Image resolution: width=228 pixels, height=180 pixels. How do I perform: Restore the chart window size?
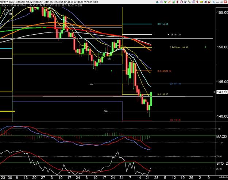(x=221, y=2)
